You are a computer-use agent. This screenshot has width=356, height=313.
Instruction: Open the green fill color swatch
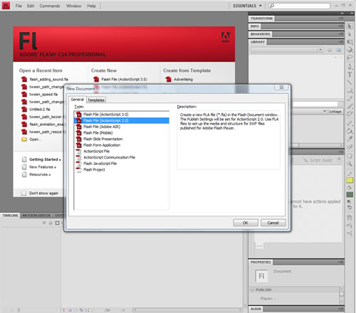tap(350, 195)
